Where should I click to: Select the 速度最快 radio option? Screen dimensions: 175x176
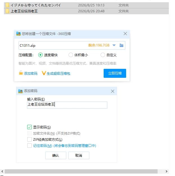(40, 55)
